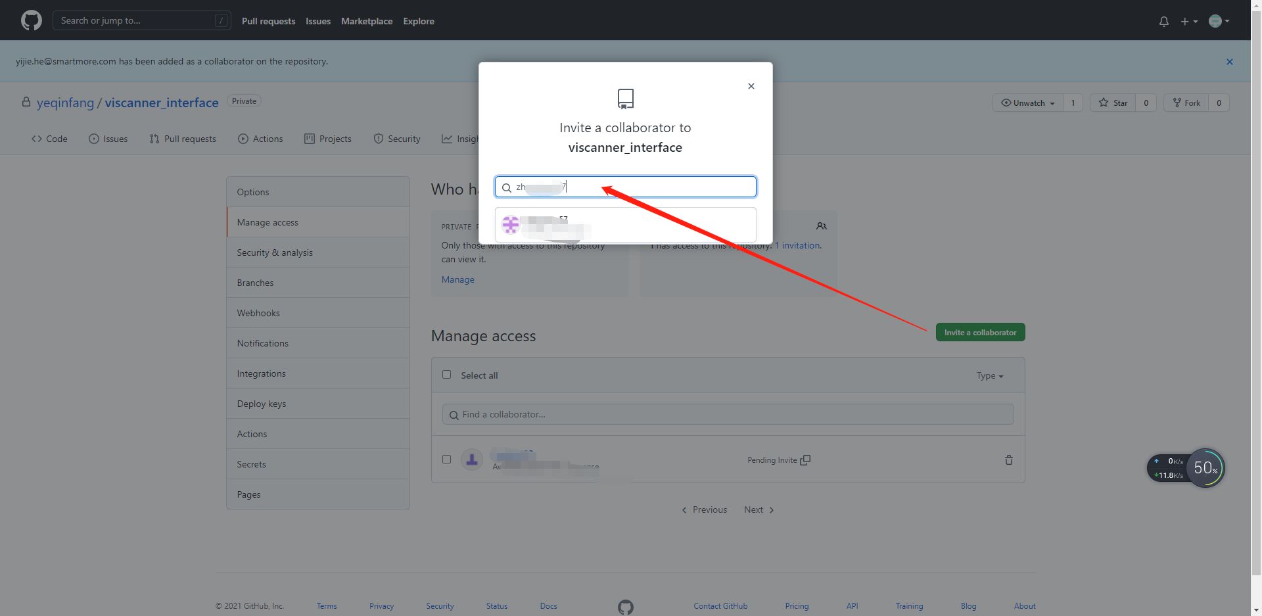
Task: Click the Search or jump to field
Action: 141,20
